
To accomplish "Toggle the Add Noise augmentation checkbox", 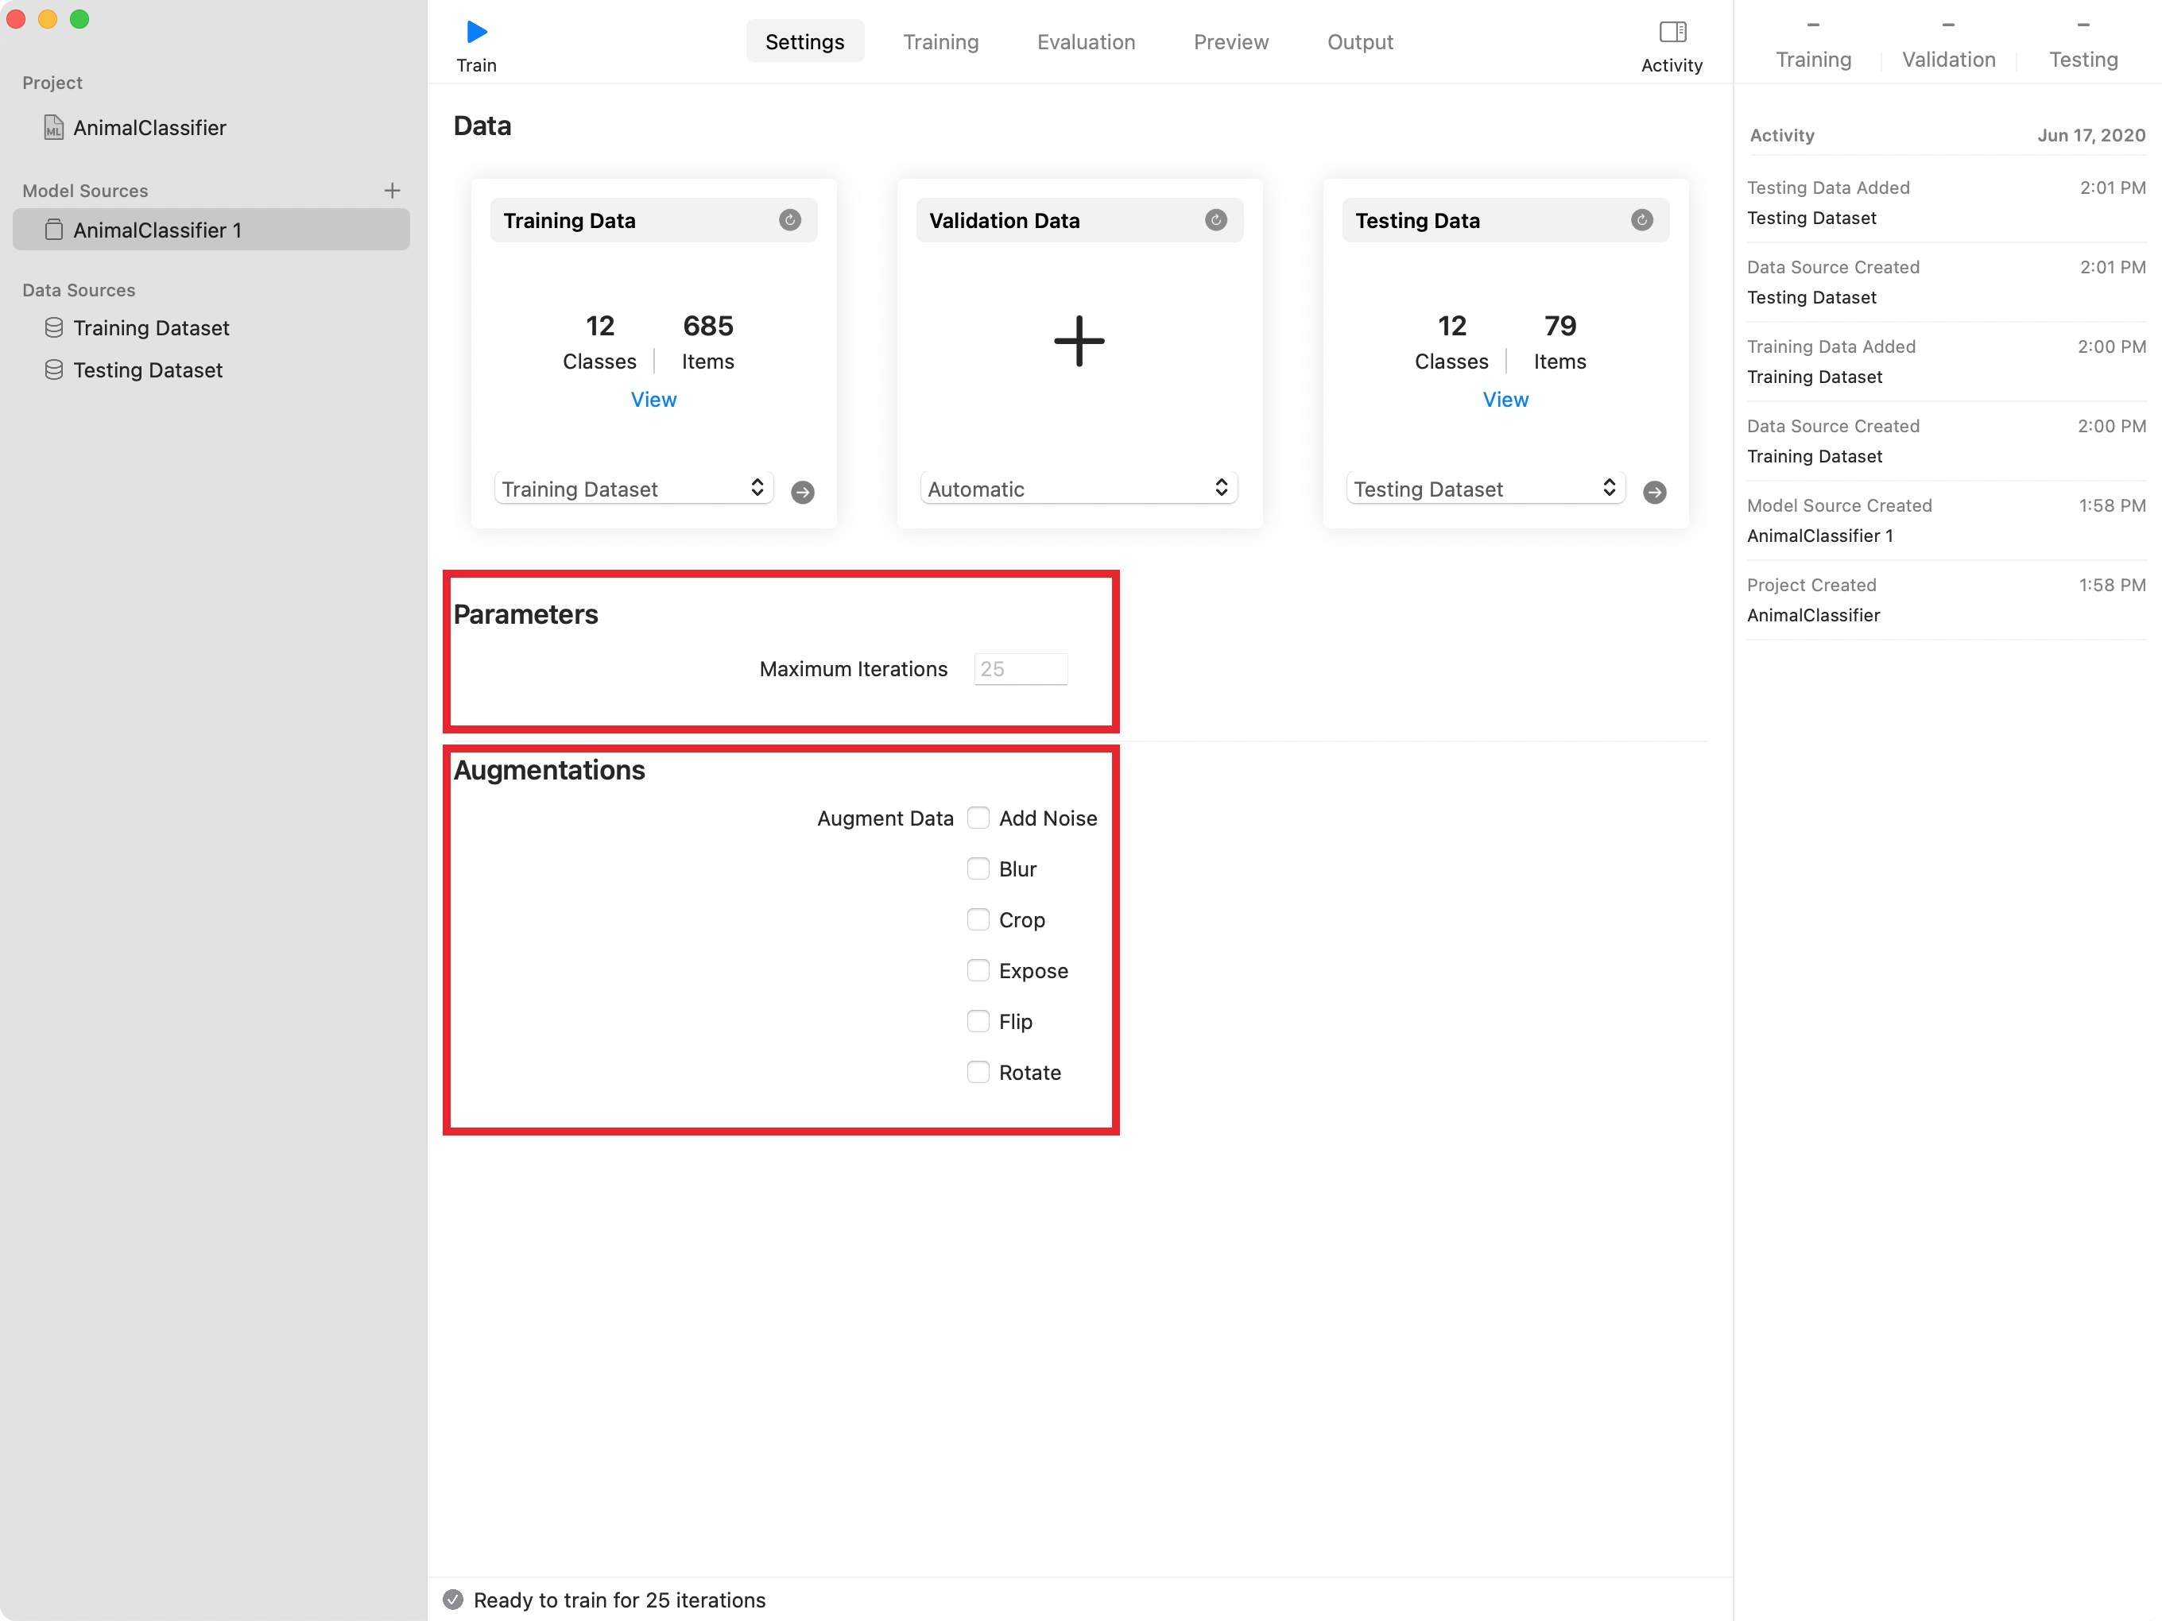I will 978,818.
